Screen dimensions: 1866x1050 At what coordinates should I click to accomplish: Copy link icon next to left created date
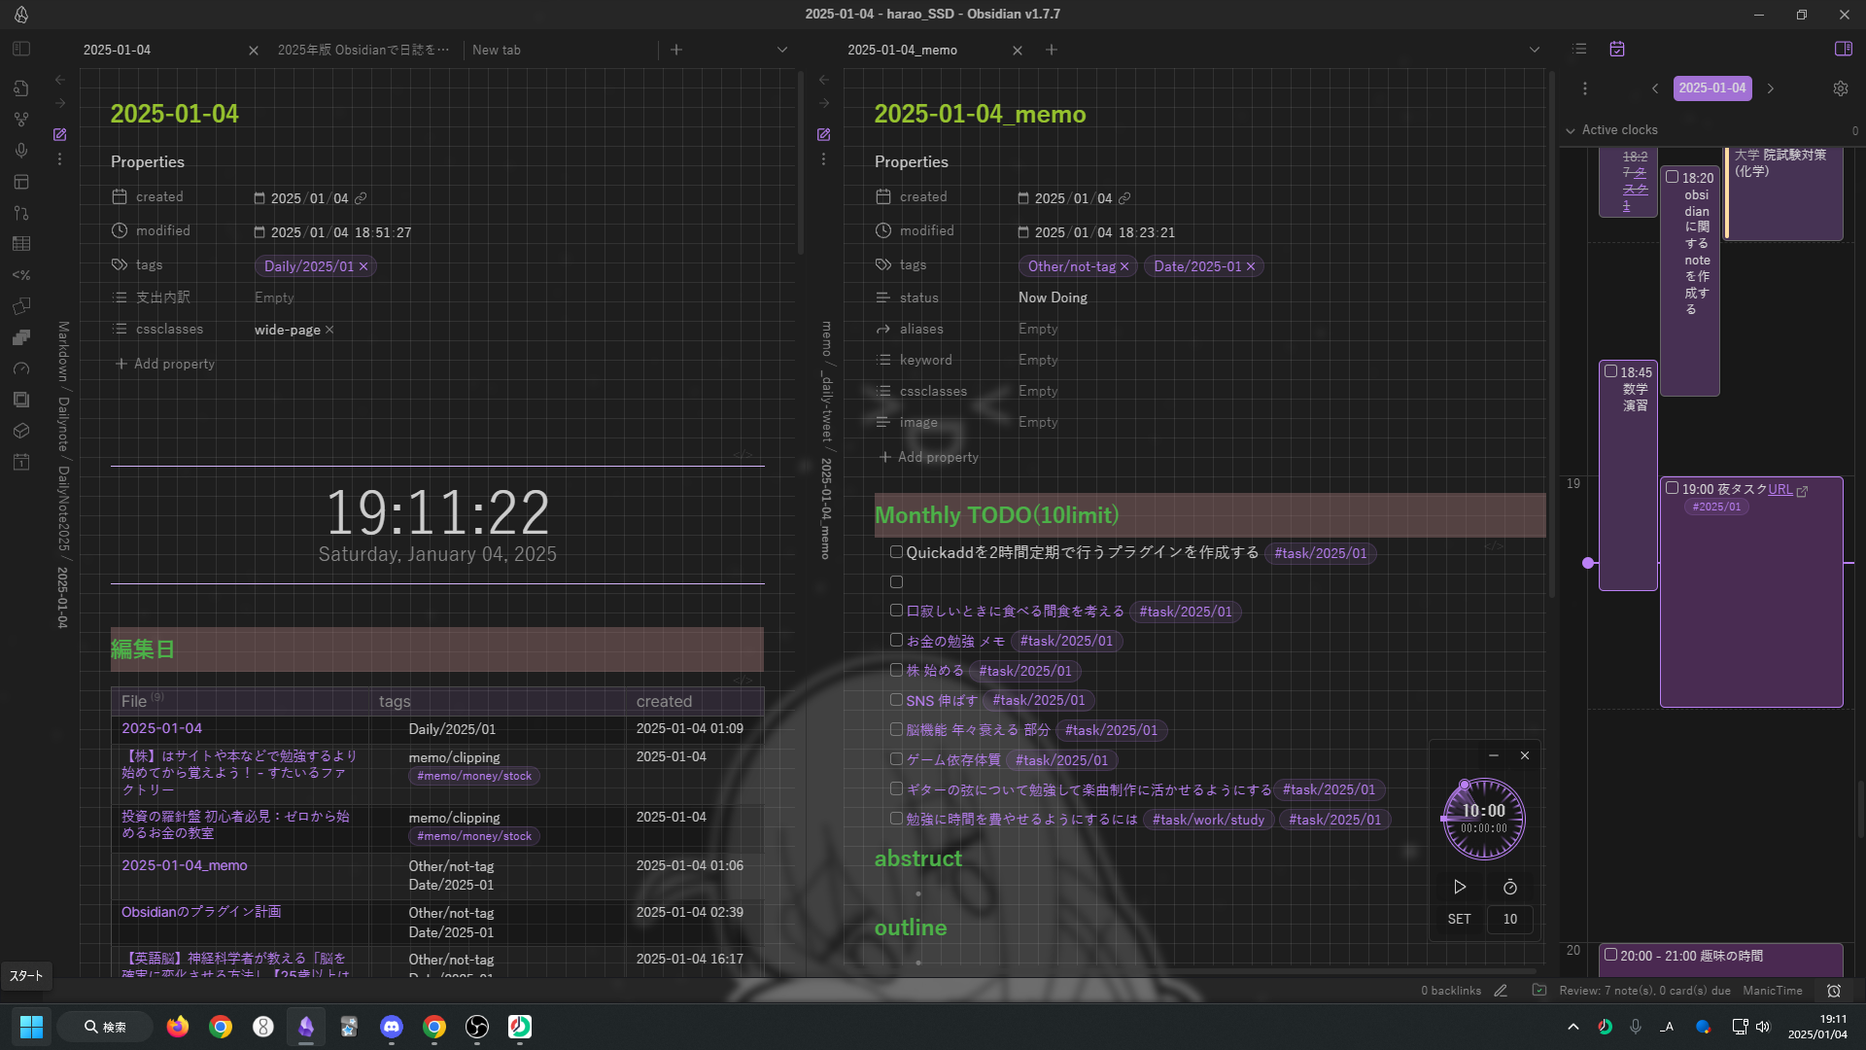click(361, 198)
